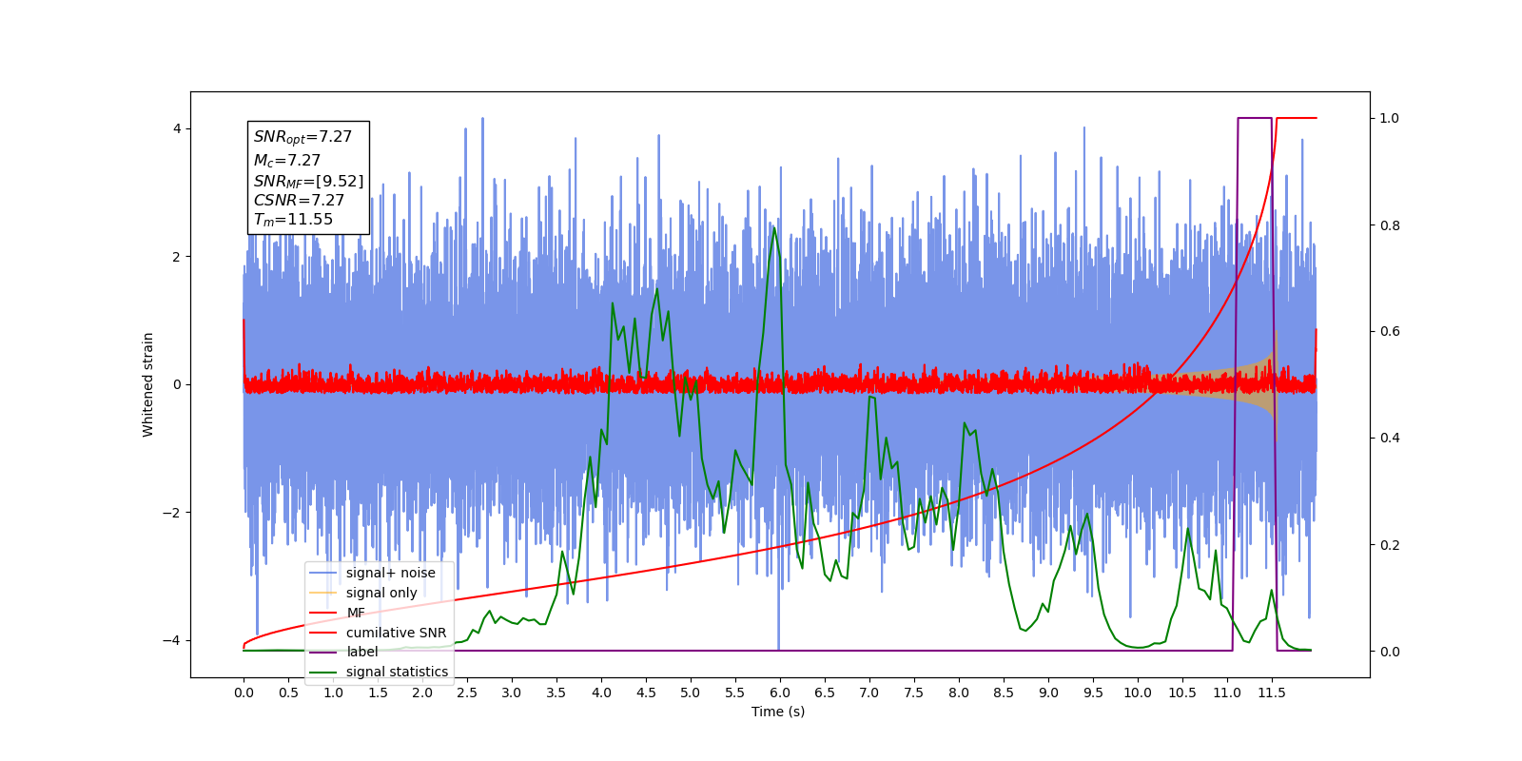Click the 4.5 x-axis tick label

(646, 693)
